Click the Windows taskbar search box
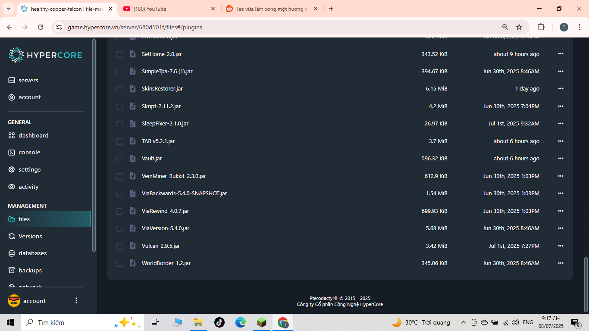The image size is (589, 331). click(82, 322)
